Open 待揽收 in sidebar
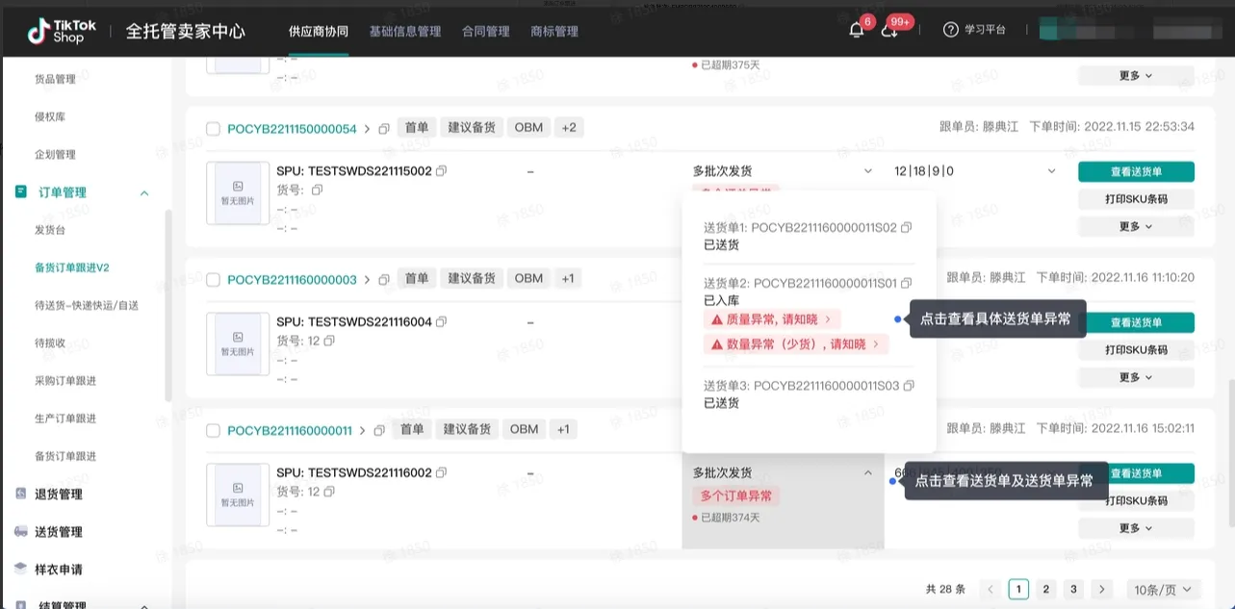The image size is (1235, 609). (50, 343)
